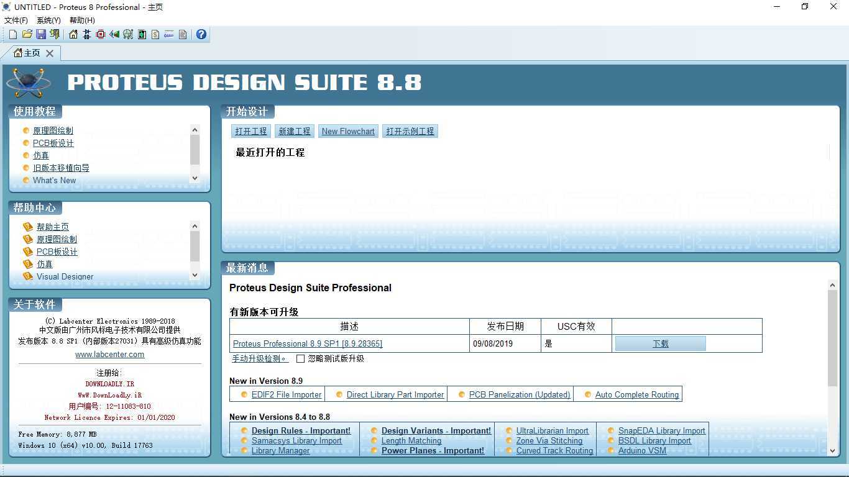Open 帮助主页 in Help Center
849x477 pixels.
point(53,227)
